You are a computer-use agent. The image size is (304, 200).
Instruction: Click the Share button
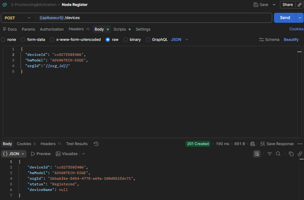287,5
